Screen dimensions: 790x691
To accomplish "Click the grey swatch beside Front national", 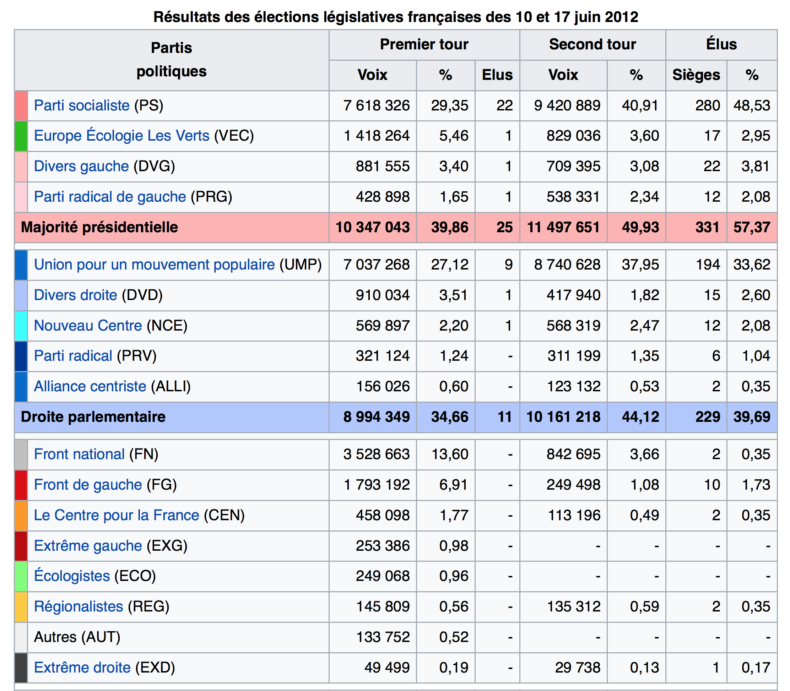I will point(21,455).
